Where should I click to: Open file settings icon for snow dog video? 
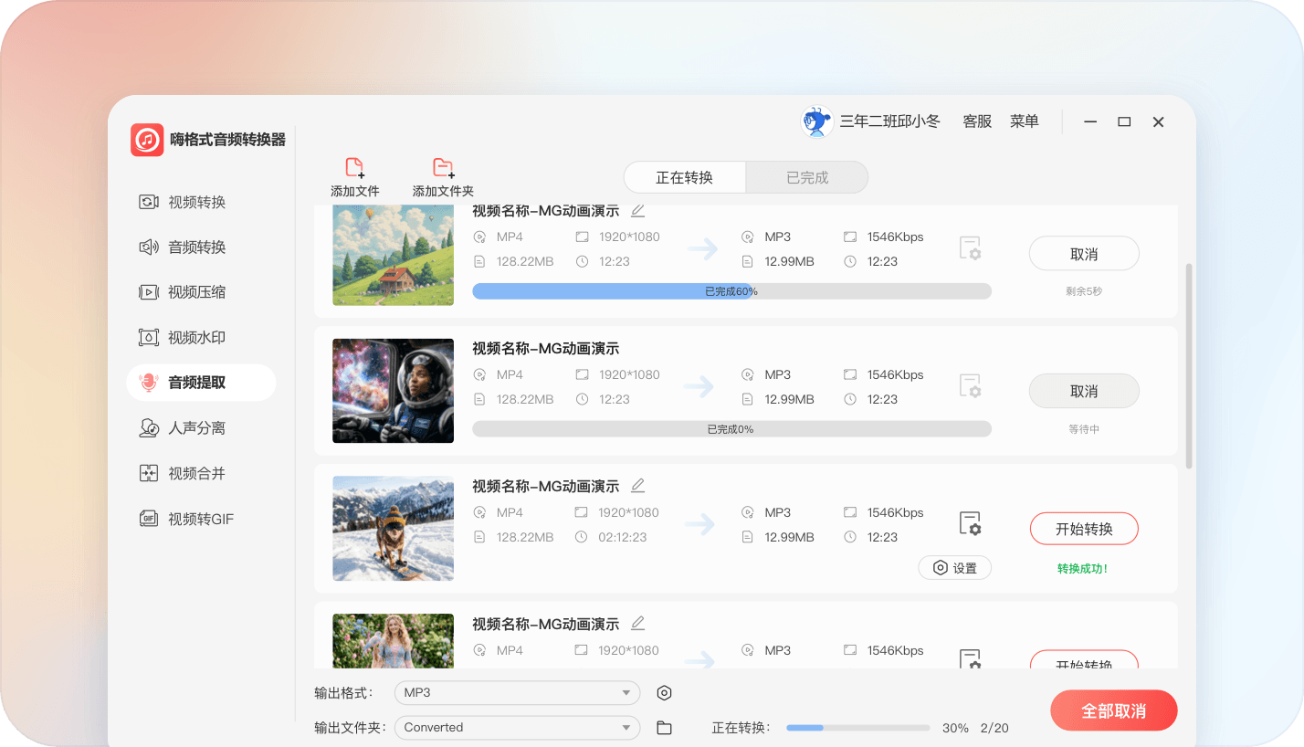pyautogui.click(x=970, y=523)
